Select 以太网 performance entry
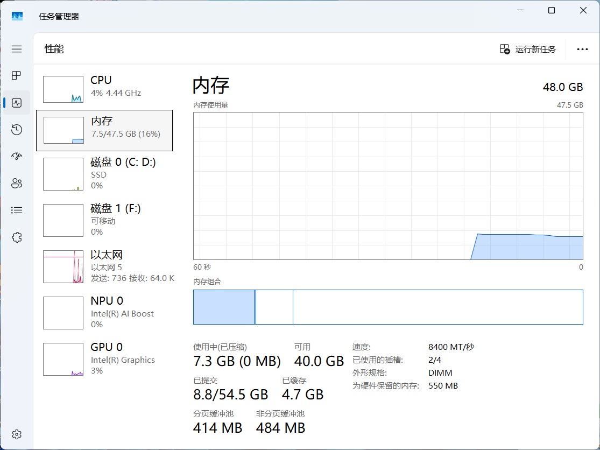600x450 pixels. tap(104, 266)
